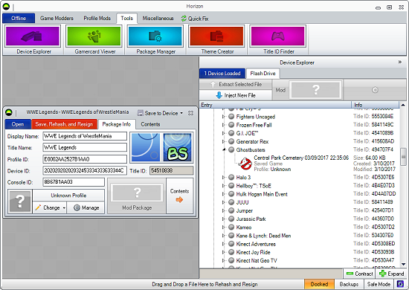Toggle the Docked status button
Screen dimensions: 409x290
pyautogui.click(x=319, y=284)
